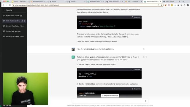This screenshot has height=107, width=190.
Task: Click the webcam video overlay
Action: point(26,89)
